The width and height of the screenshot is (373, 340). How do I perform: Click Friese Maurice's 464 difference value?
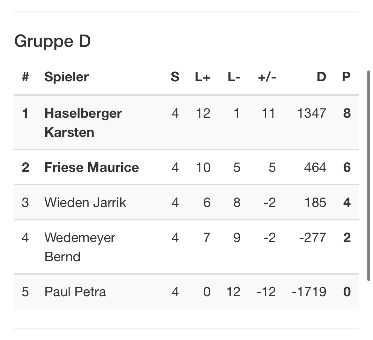tap(315, 167)
